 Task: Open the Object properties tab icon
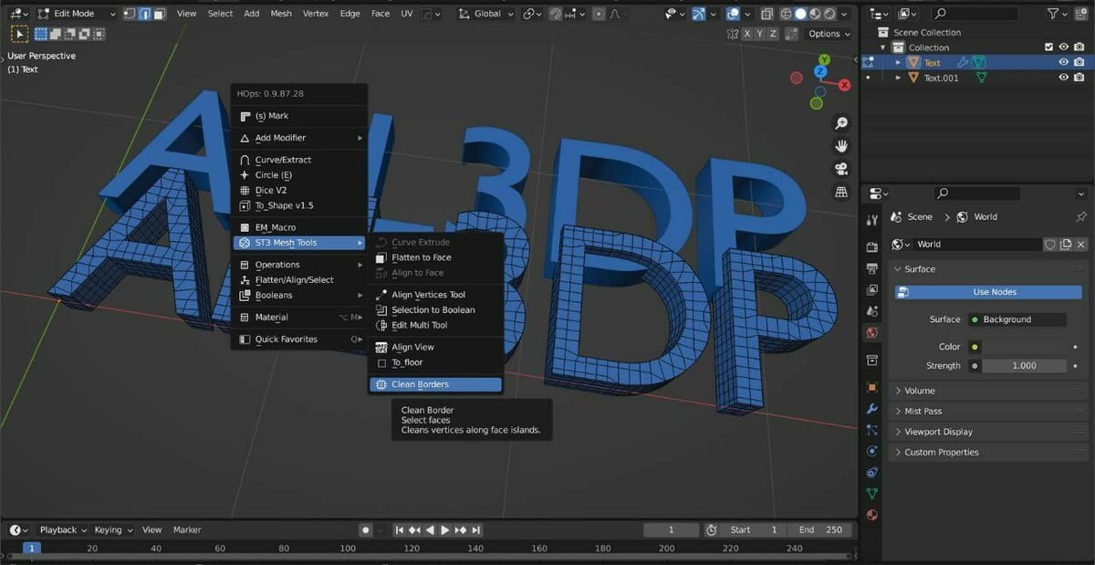[872, 387]
